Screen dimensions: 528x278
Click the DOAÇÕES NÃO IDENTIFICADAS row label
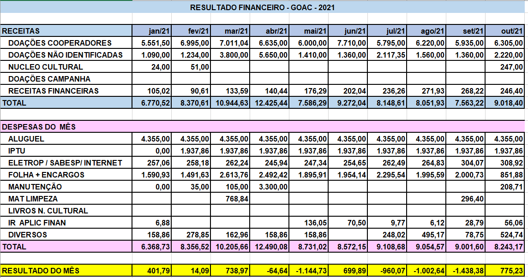coord(66,55)
